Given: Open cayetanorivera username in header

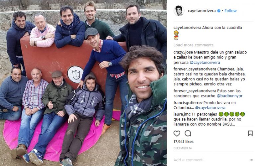Looking at the screenshot, I should pyautogui.click(x=202, y=11).
